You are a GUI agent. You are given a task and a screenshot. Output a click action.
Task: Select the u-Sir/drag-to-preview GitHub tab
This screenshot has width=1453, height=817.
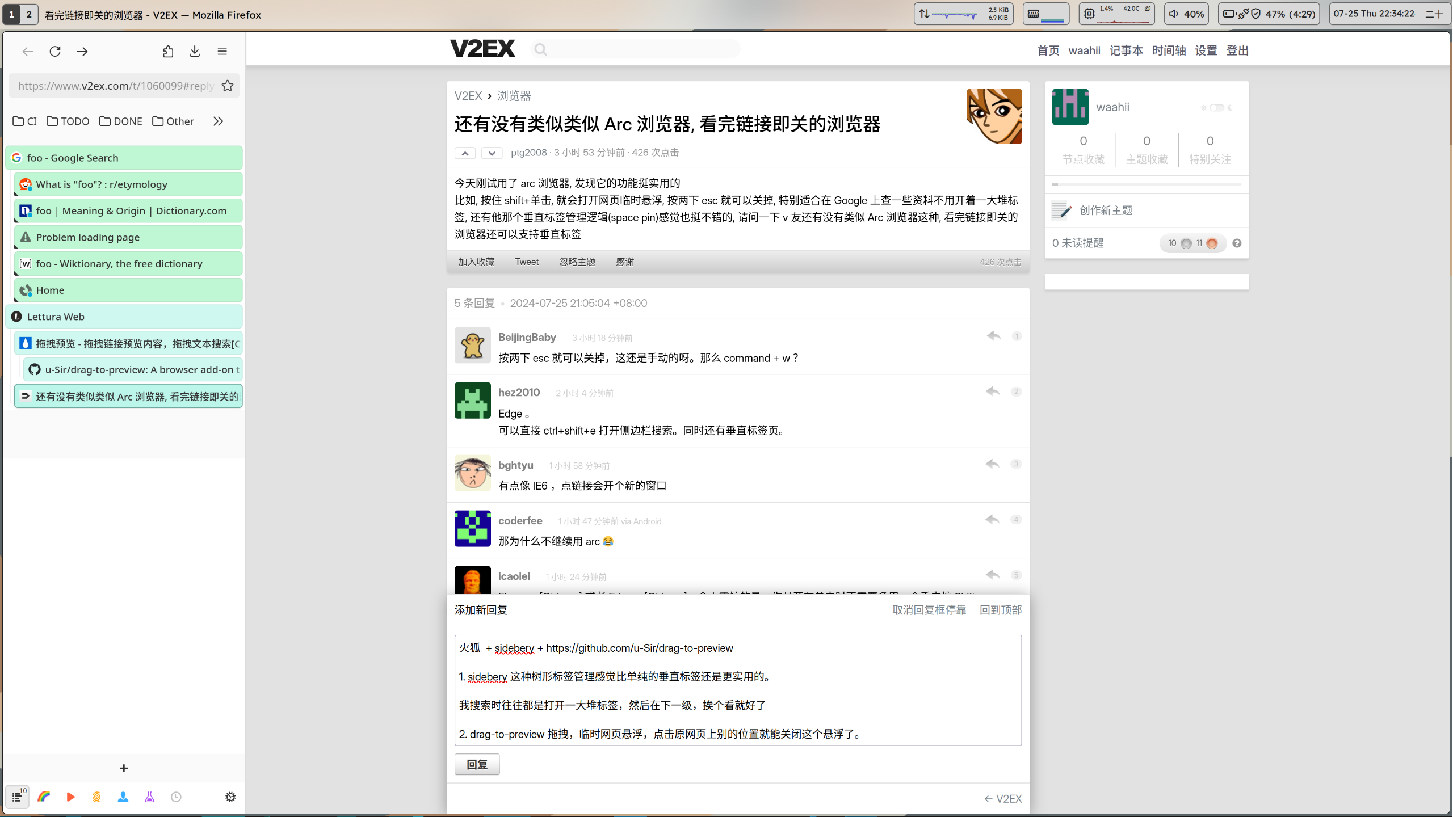[x=133, y=370]
